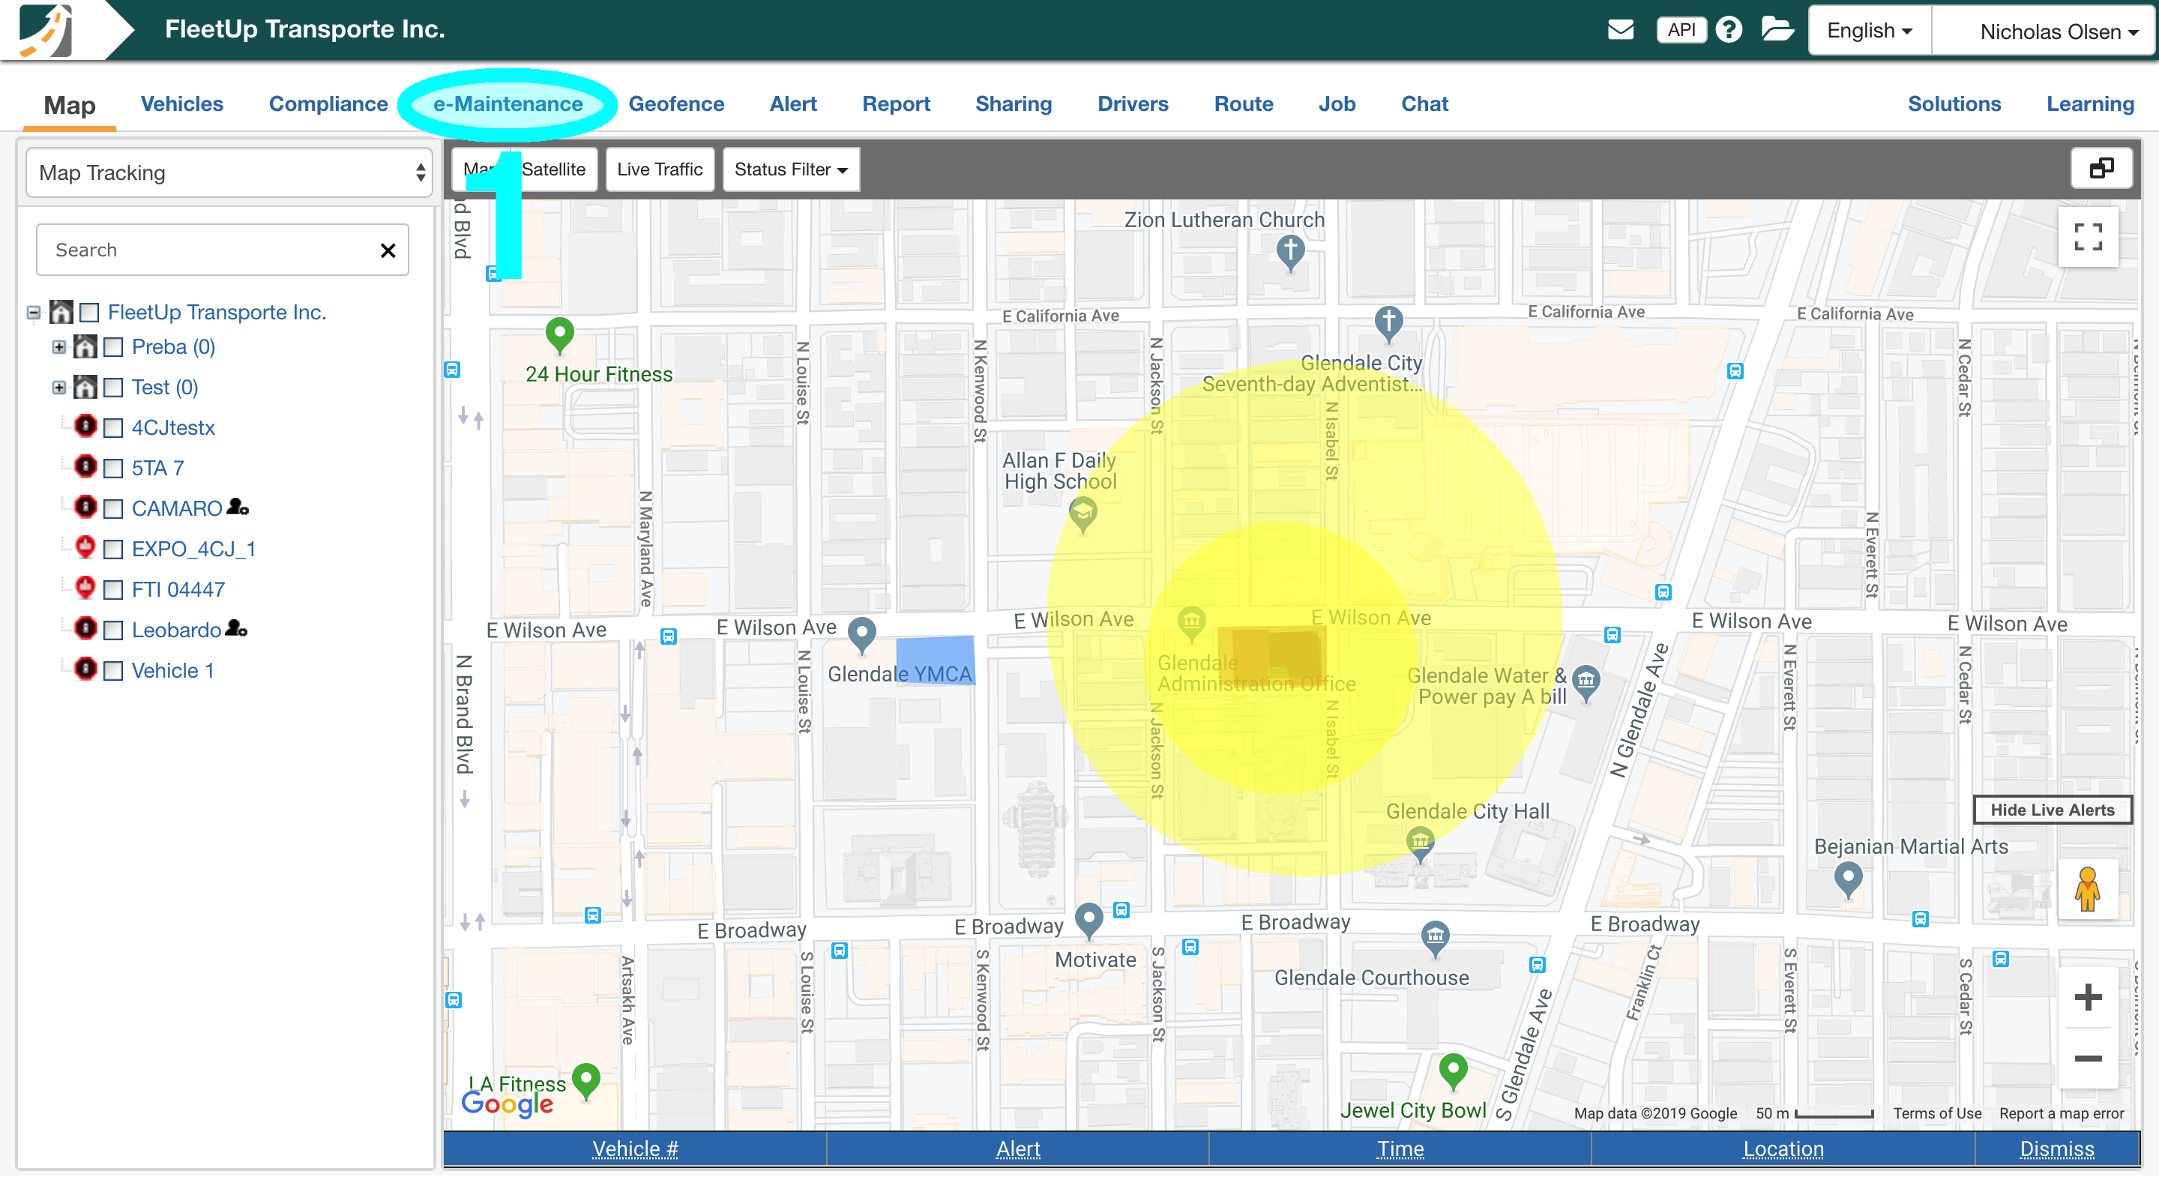This screenshot has width=2159, height=1183.
Task: Expand the Preba group node
Action: coord(58,347)
